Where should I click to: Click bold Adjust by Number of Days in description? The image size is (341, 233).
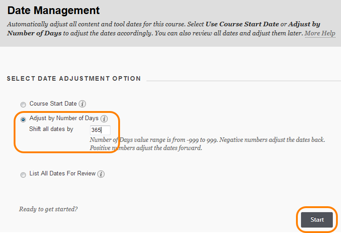(x=164, y=29)
